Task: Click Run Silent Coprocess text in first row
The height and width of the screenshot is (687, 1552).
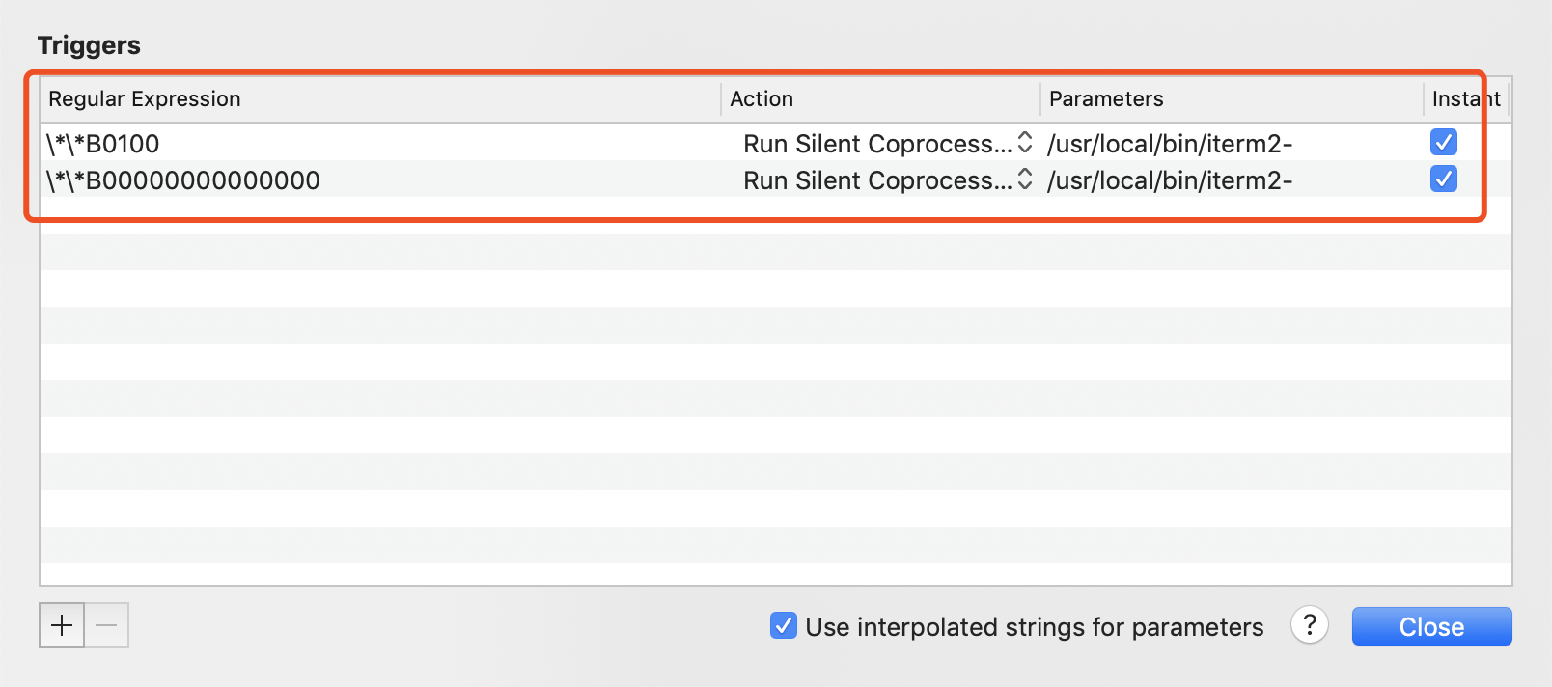Action: 876,144
